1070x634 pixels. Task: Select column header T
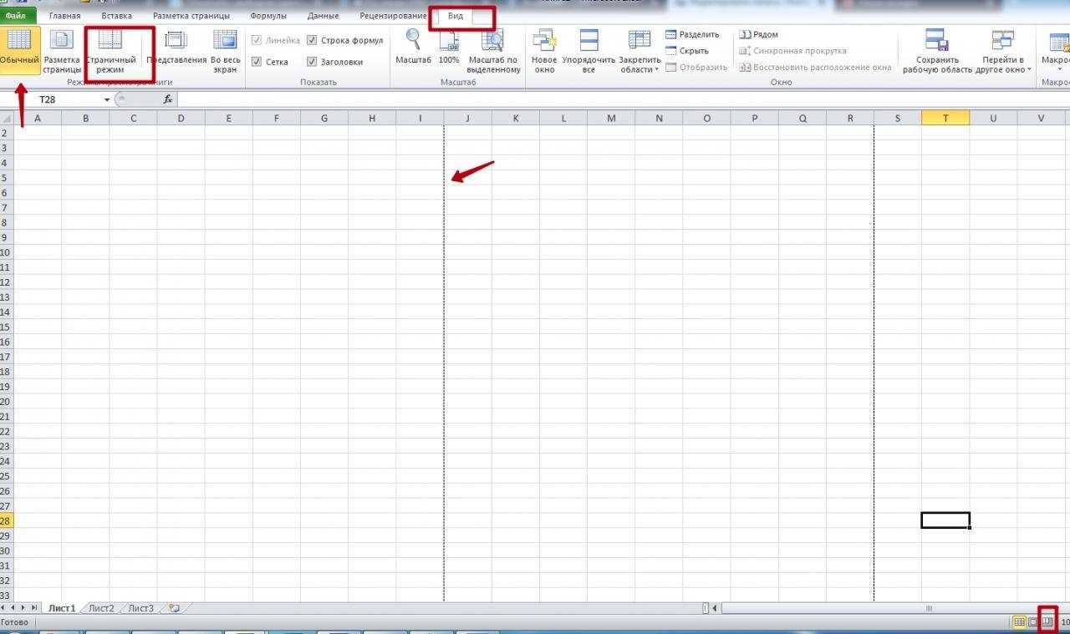coord(945,118)
